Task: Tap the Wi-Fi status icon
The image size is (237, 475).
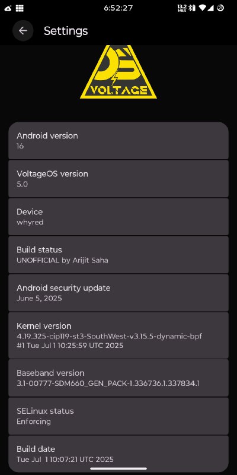Action: click(x=203, y=8)
